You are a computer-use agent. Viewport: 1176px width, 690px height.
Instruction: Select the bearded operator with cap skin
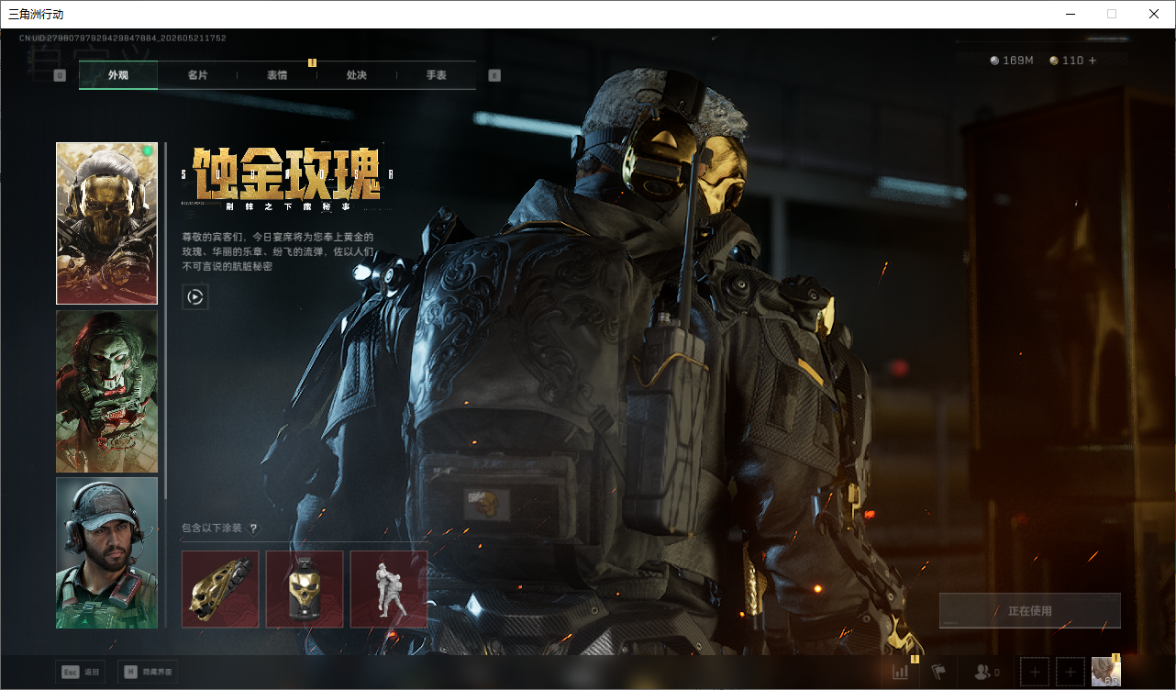106,552
